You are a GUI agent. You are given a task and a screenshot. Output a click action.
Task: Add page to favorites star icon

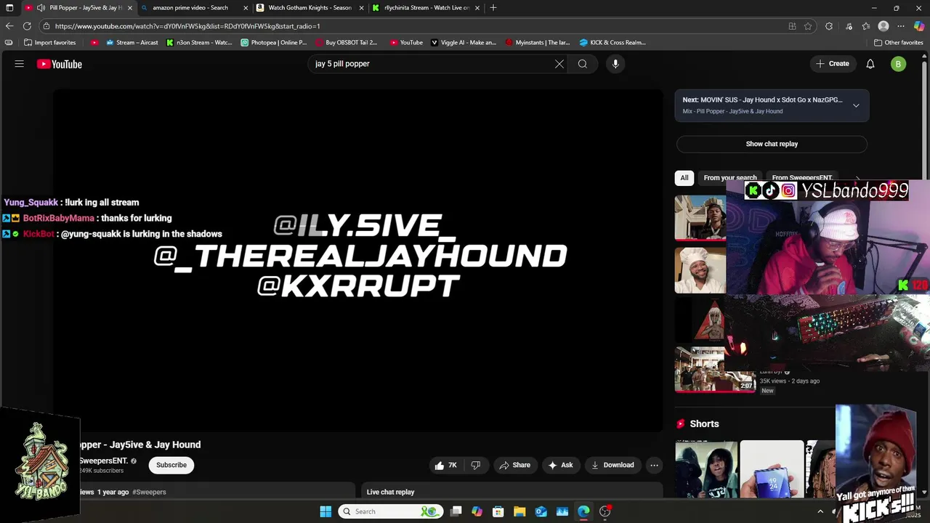(x=808, y=26)
